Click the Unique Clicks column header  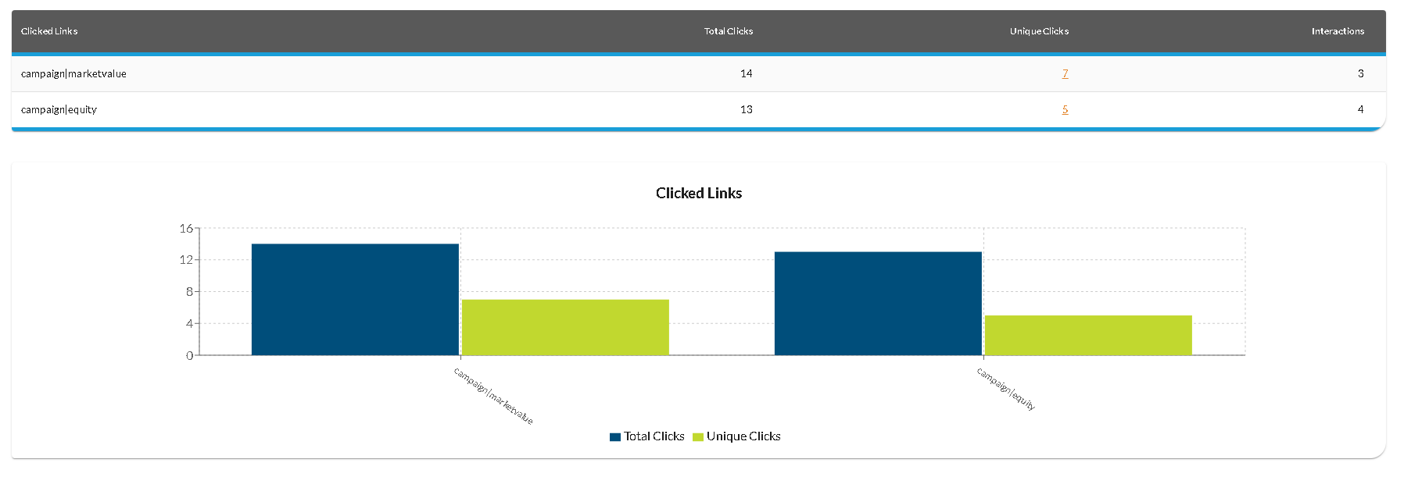click(x=1038, y=31)
